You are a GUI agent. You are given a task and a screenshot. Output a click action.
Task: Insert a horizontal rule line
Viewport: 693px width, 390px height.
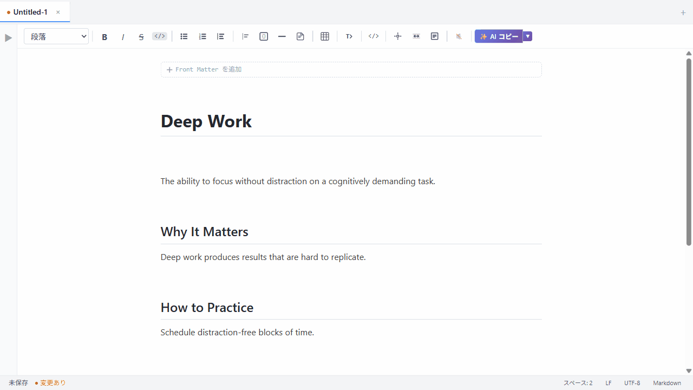pyautogui.click(x=282, y=36)
